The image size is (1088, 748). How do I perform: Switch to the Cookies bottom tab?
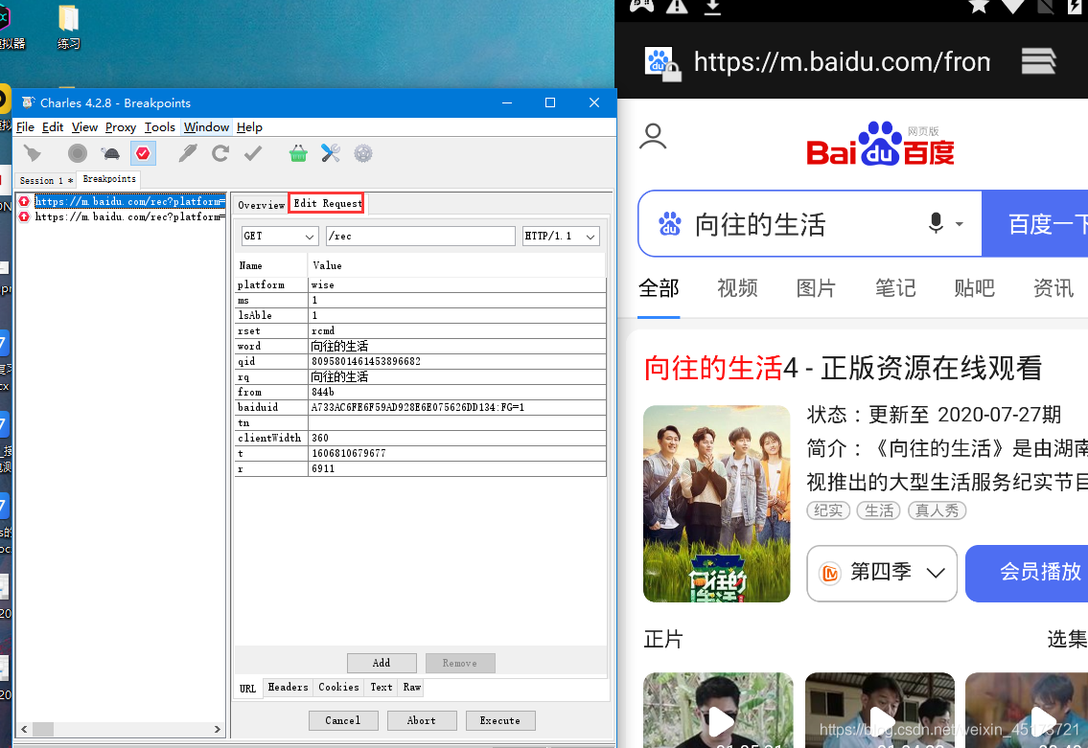click(338, 687)
